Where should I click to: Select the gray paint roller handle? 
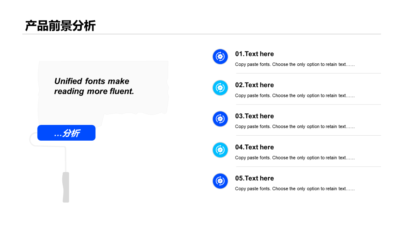(x=66, y=187)
